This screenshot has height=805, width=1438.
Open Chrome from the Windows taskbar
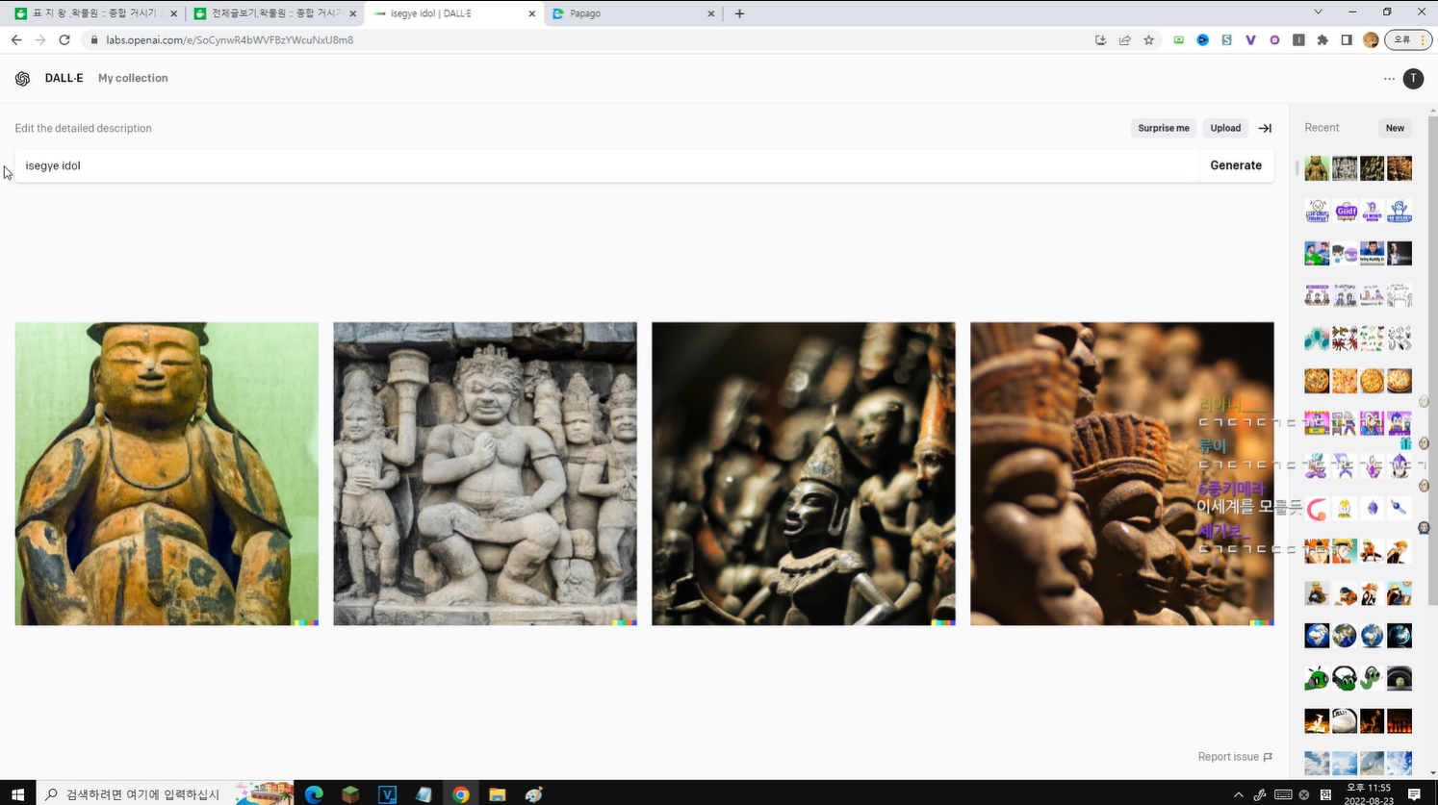pos(461,794)
